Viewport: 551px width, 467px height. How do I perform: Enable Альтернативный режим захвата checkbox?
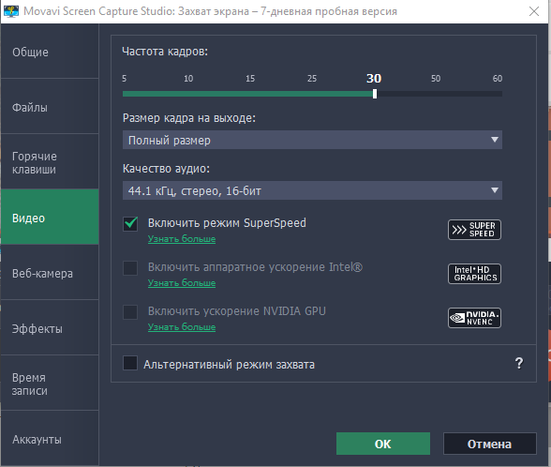coord(130,363)
